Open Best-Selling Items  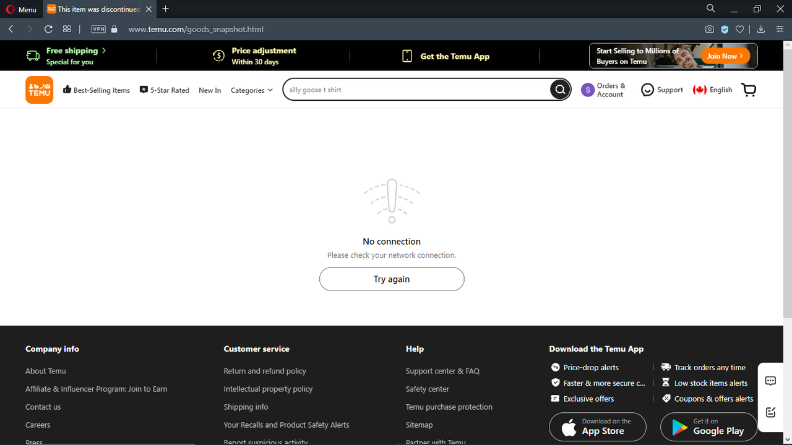[97, 90]
